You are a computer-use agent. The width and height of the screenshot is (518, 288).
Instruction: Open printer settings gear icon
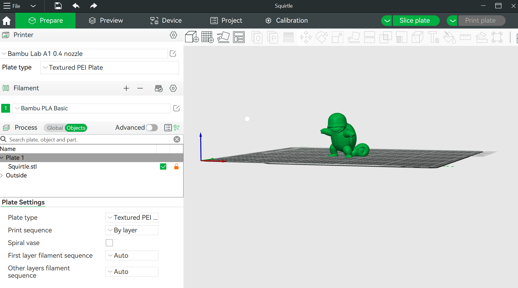coord(173,35)
